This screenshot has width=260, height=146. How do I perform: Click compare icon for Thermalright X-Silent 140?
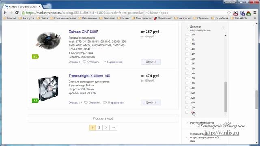tap(105, 103)
